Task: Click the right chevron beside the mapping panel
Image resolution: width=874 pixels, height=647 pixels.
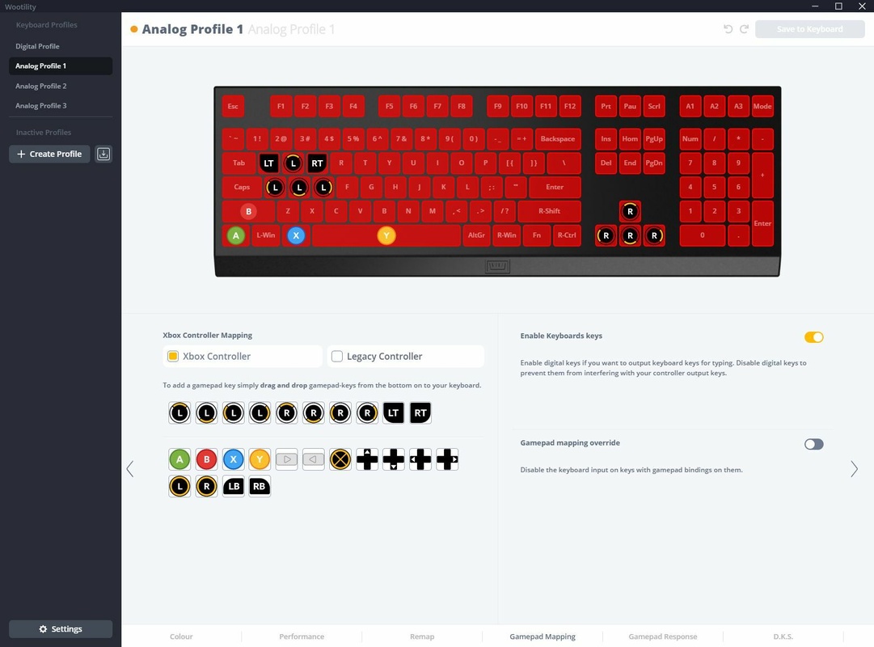Action: (855, 468)
